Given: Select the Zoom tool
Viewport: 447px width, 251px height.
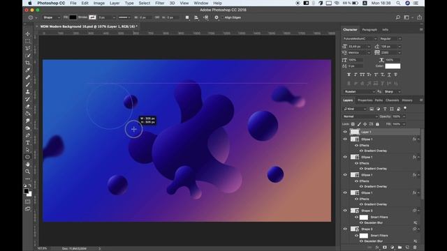Looking at the screenshot, I should (x=28, y=172).
